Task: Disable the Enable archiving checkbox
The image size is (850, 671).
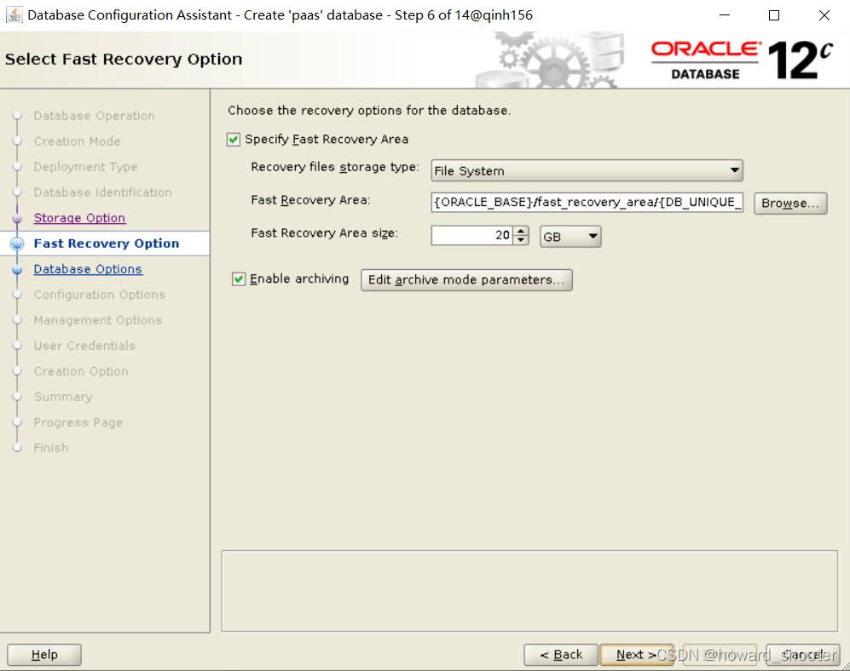Action: [240, 278]
